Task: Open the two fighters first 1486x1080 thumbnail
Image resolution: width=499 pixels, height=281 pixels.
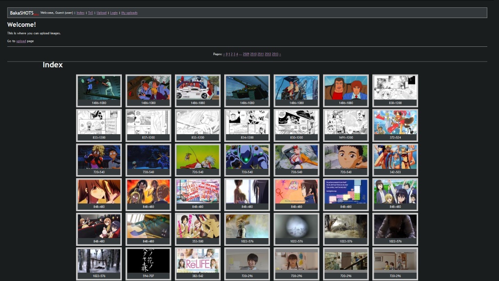Action: 98,90
